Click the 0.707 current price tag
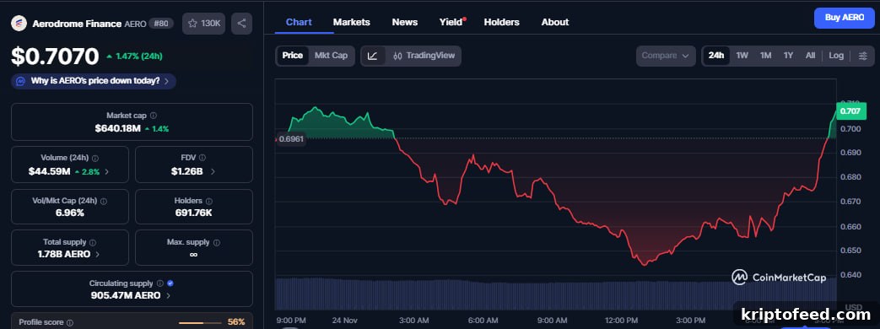This screenshot has width=880, height=329. (850, 111)
